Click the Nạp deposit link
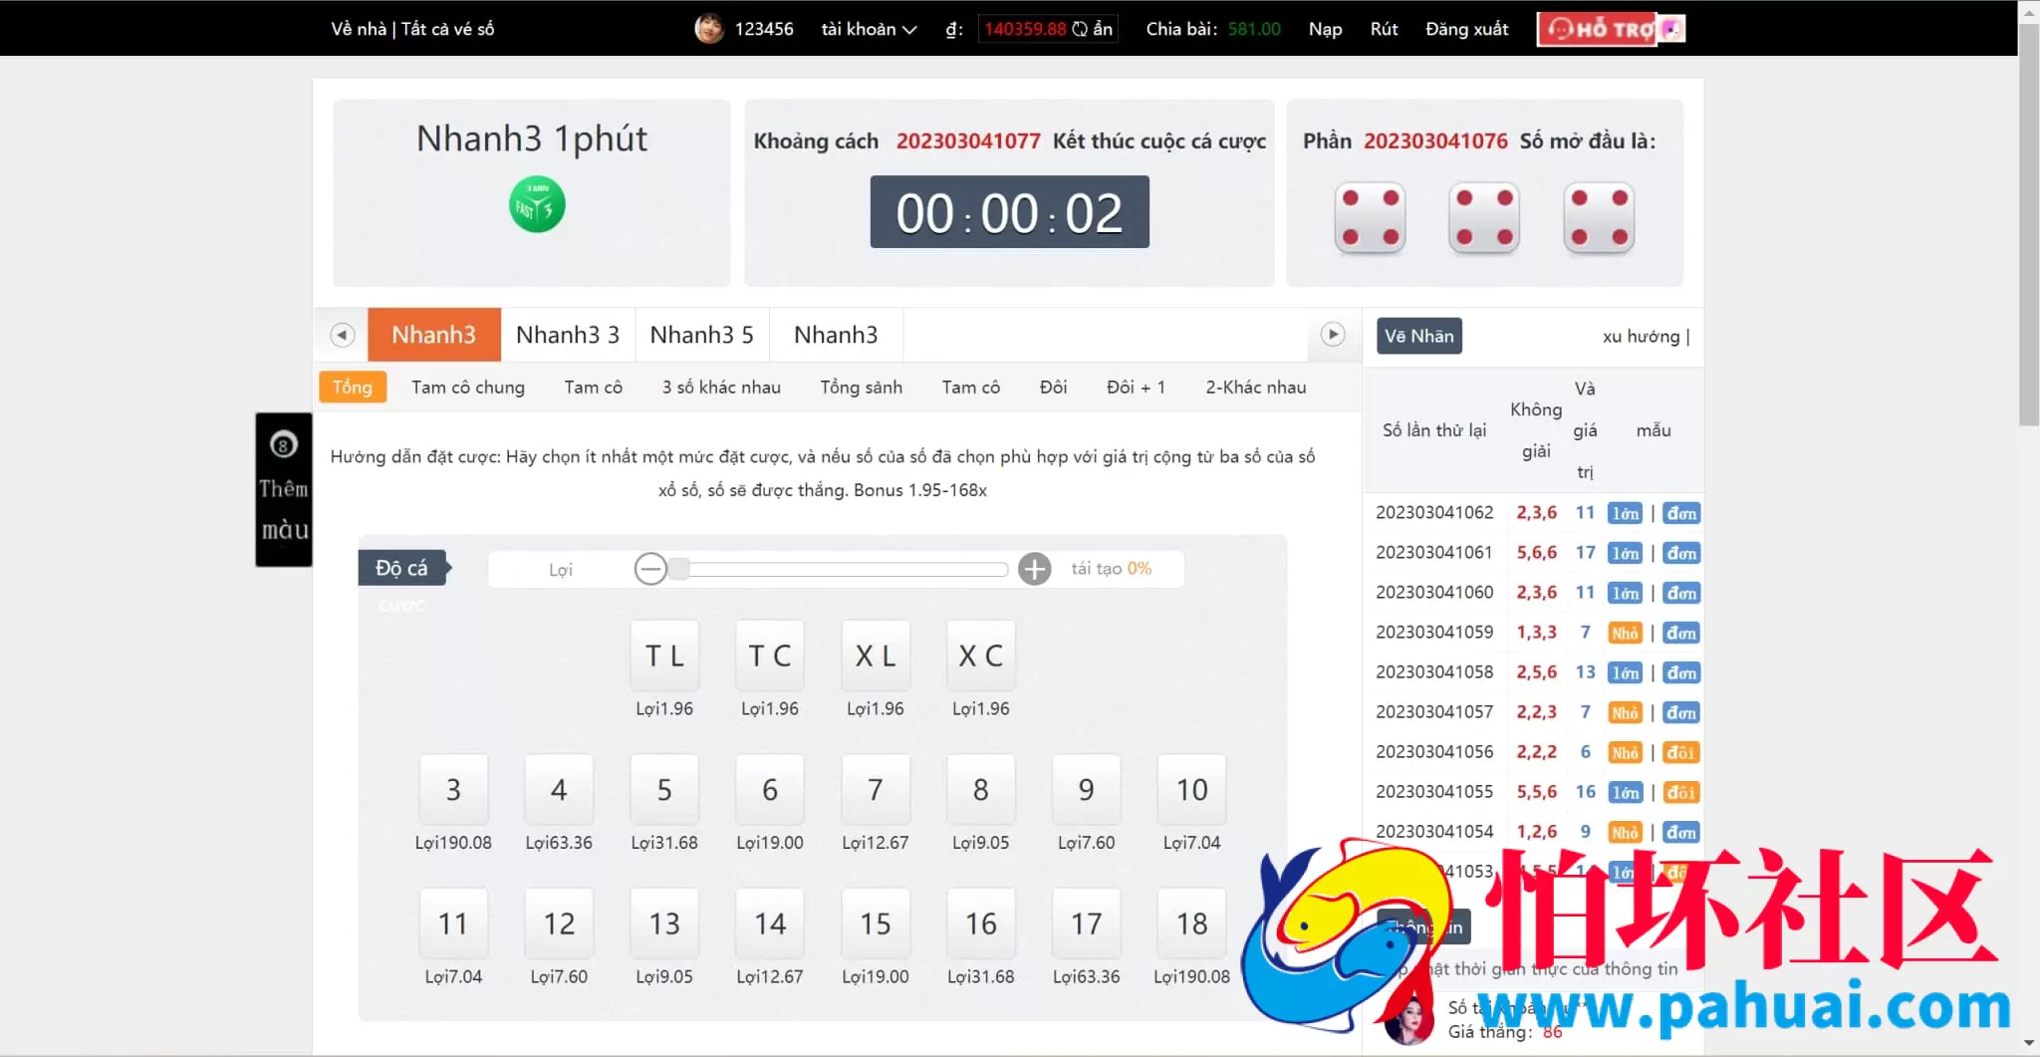Screen dimensions: 2040x1057 (x=1325, y=29)
